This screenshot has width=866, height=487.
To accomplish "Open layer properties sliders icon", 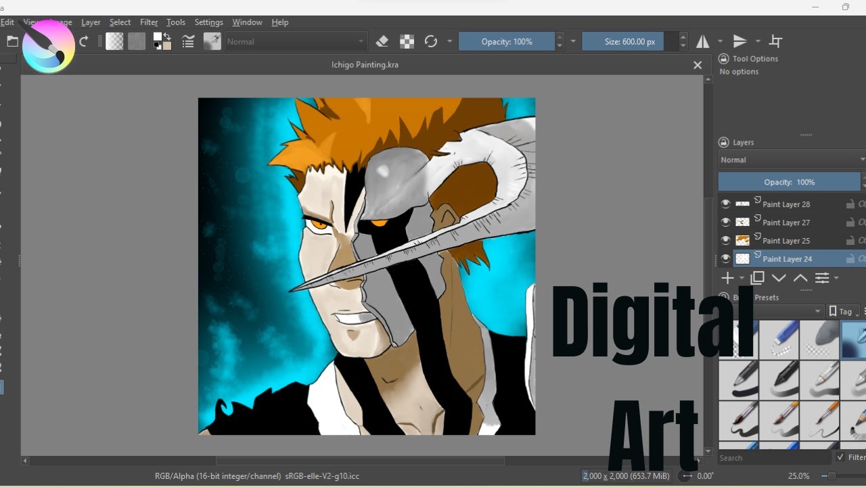I will (822, 278).
